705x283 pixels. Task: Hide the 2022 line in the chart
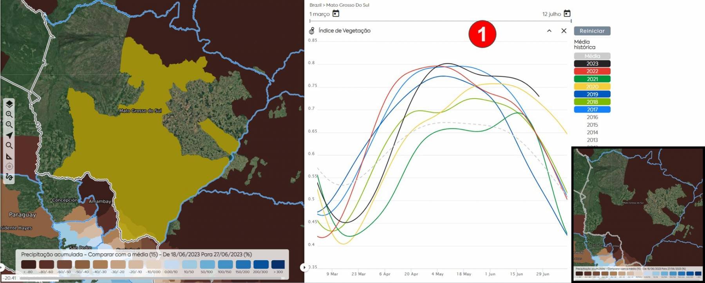(x=592, y=71)
